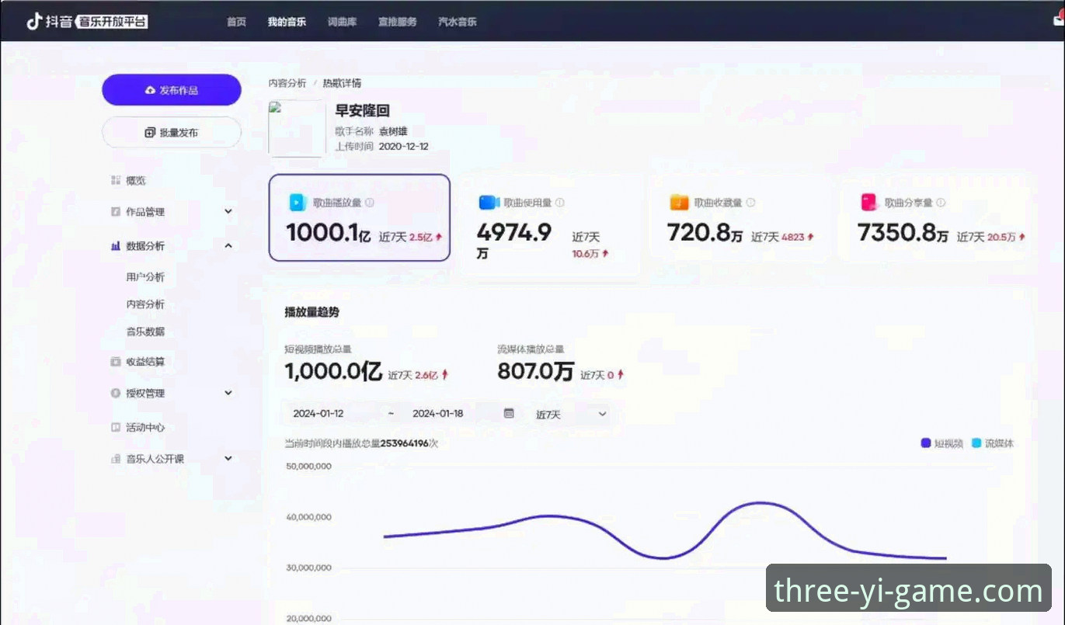Image resolution: width=1065 pixels, height=625 pixels.
Task: Select the 歌曲播放量 1000.1亿 card
Action: point(360,217)
